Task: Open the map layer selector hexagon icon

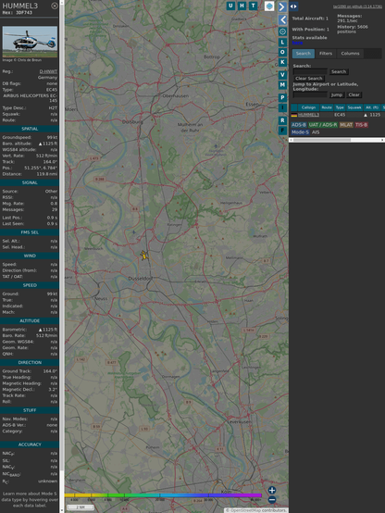Action: 269,6
